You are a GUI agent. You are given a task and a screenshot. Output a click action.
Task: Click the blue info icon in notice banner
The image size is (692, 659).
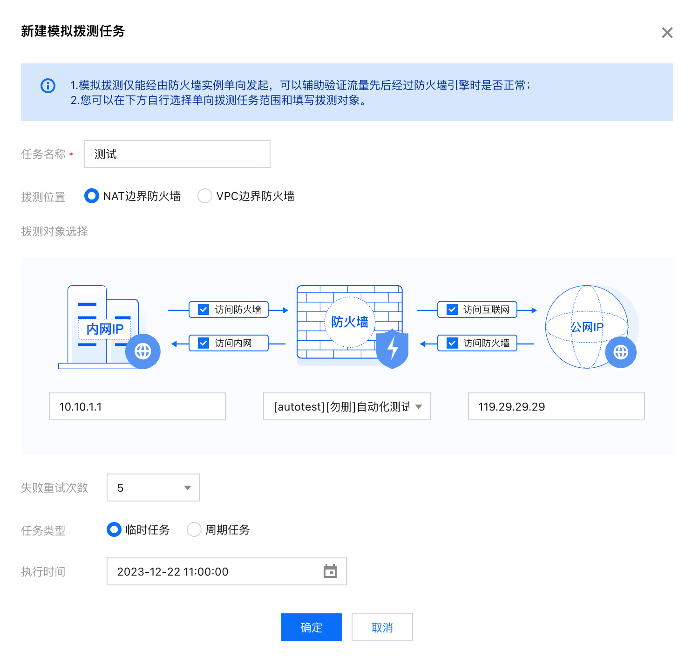[x=48, y=86]
